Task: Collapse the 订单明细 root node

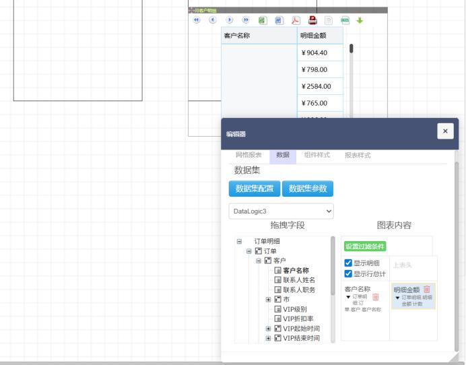Action: coord(239,241)
